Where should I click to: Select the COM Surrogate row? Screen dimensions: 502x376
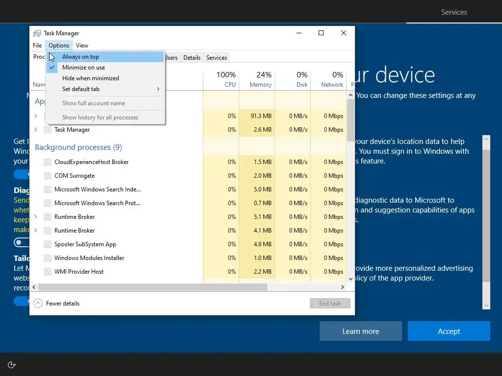coord(188,176)
